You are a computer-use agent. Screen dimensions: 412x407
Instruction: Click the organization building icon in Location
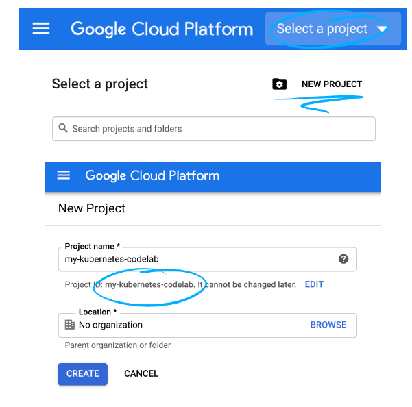(70, 325)
